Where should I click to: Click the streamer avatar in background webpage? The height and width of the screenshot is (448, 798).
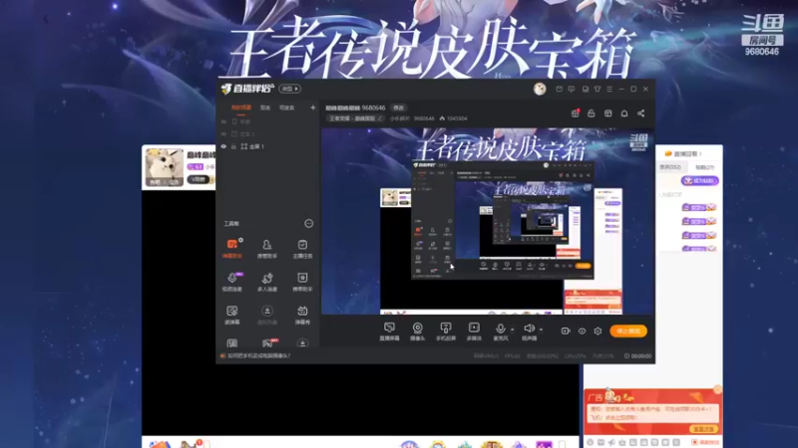[165, 167]
